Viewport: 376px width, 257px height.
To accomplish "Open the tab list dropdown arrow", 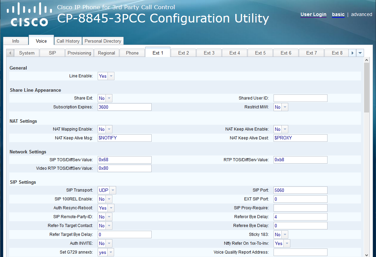I will click(360, 53).
